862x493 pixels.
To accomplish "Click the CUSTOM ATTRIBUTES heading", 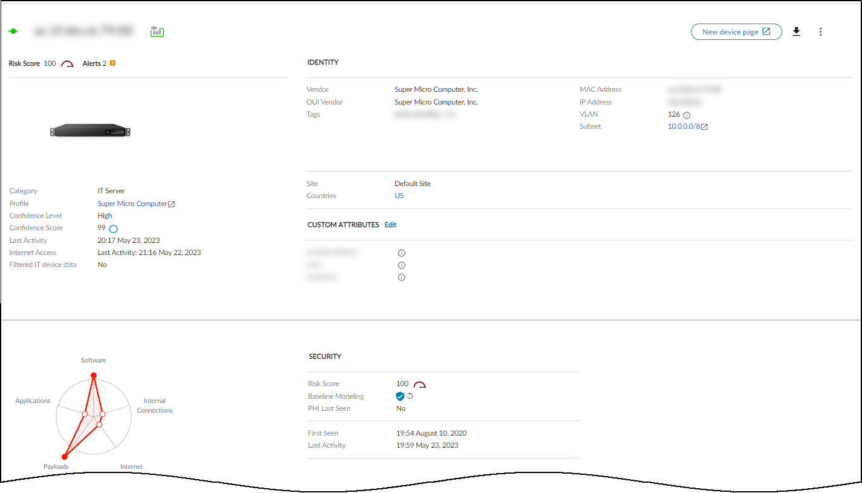I will click(343, 225).
